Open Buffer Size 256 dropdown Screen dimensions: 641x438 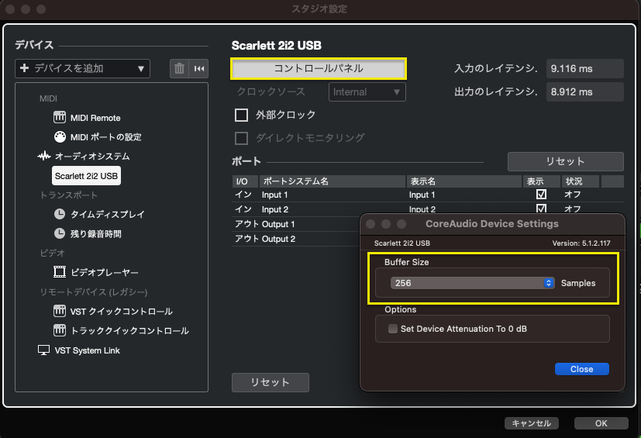[x=472, y=283]
